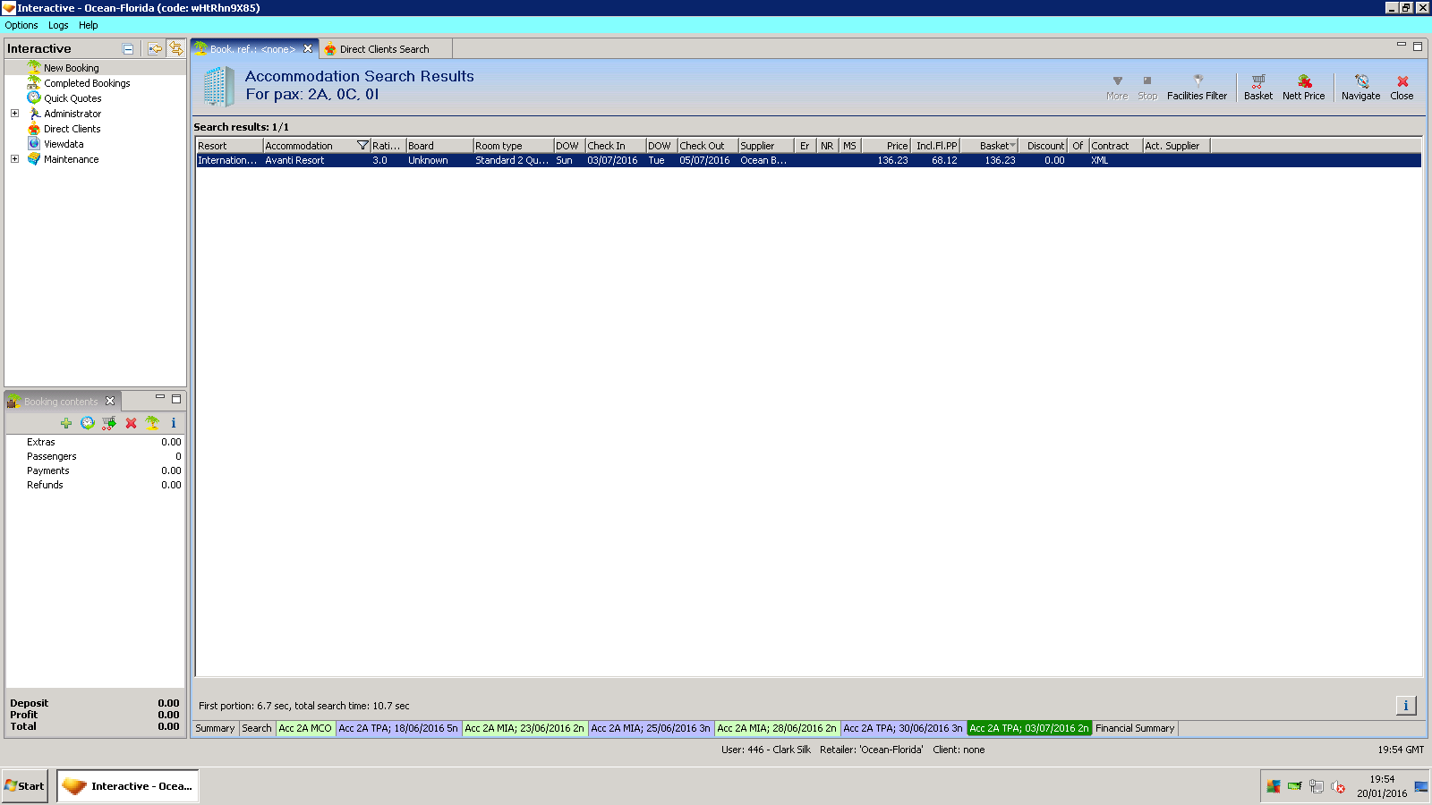Viewport: 1432px width, 805px height.
Task: Click the volume tray icon in taskbar
Action: pos(1338,787)
